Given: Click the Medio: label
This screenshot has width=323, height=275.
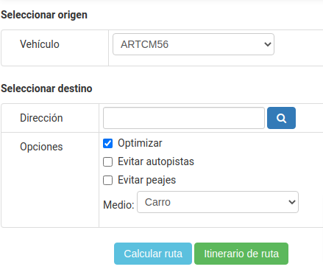Looking at the screenshot, I should (118, 205).
